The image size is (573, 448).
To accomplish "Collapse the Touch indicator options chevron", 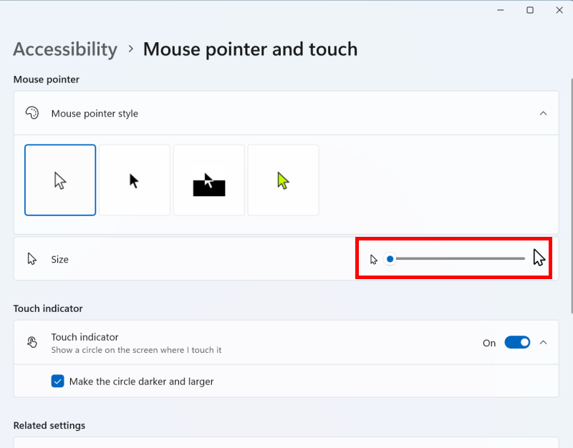I will tap(543, 343).
